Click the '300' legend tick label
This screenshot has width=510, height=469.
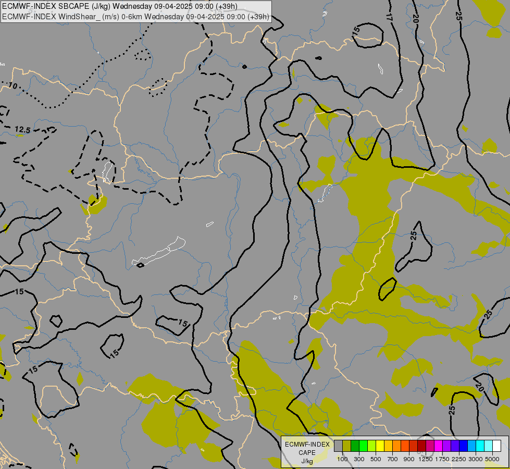359,459
